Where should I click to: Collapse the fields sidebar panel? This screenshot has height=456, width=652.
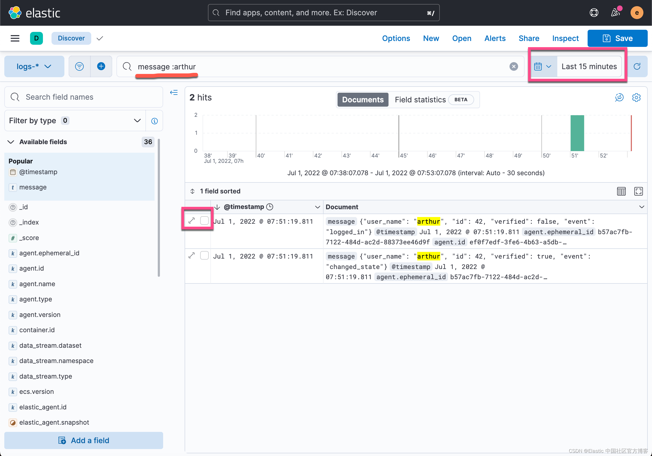pyautogui.click(x=174, y=92)
